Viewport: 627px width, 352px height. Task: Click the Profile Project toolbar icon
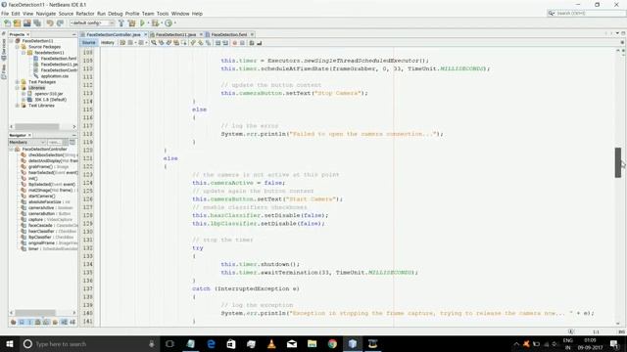click(x=169, y=23)
